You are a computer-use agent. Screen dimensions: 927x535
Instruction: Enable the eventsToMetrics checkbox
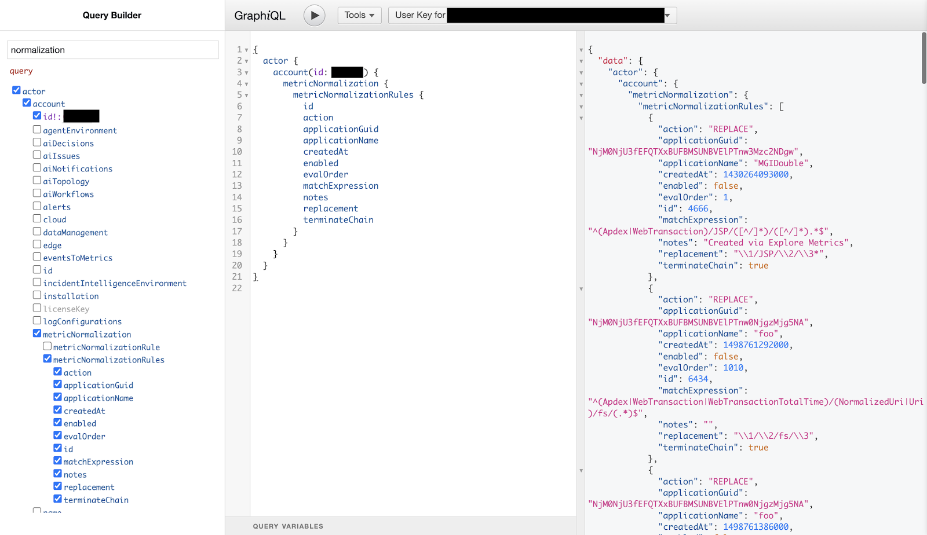(37, 257)
